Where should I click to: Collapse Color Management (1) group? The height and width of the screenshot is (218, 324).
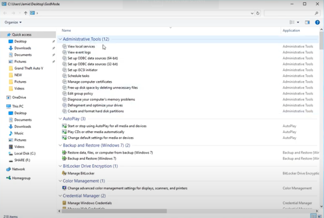coord(60,181)
